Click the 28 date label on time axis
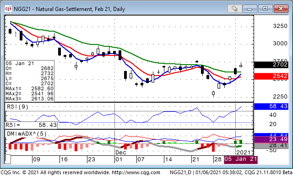 coord(218,159)
